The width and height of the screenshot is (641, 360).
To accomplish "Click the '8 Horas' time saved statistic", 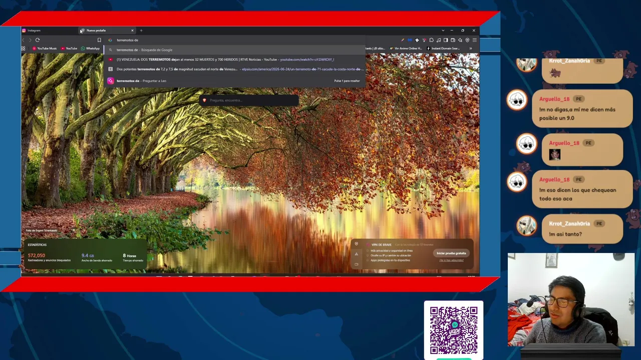I will coord(133,257).
